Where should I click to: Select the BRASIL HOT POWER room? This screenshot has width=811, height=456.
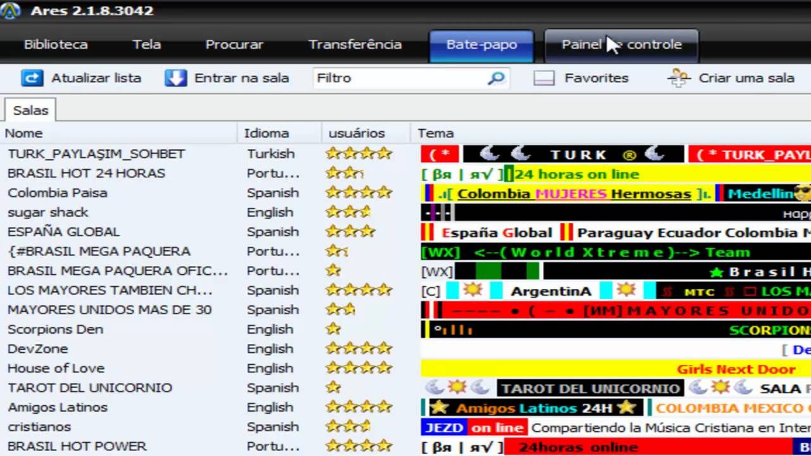pos(77,446)
